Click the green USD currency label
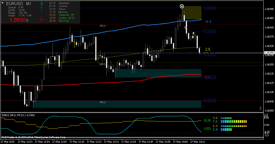The height and width of the screenshot is (144, 275). (207, 129)
